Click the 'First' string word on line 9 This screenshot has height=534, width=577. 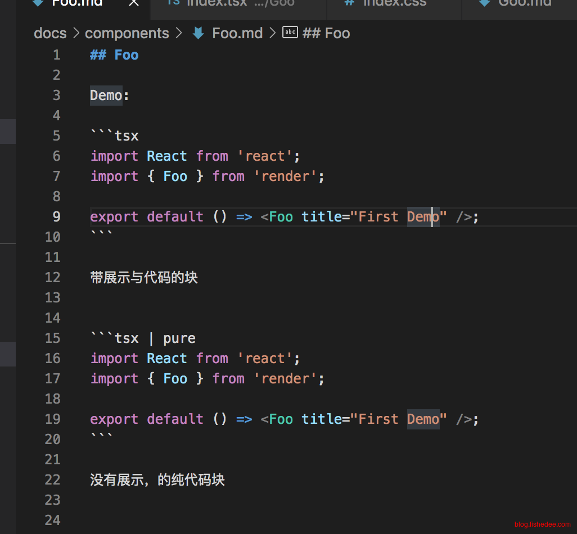pyautogui.click(x=378, y=217)
